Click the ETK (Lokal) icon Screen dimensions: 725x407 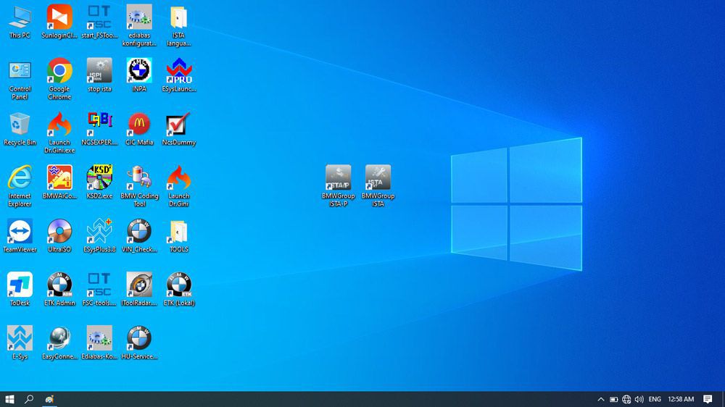click(179, 290)
